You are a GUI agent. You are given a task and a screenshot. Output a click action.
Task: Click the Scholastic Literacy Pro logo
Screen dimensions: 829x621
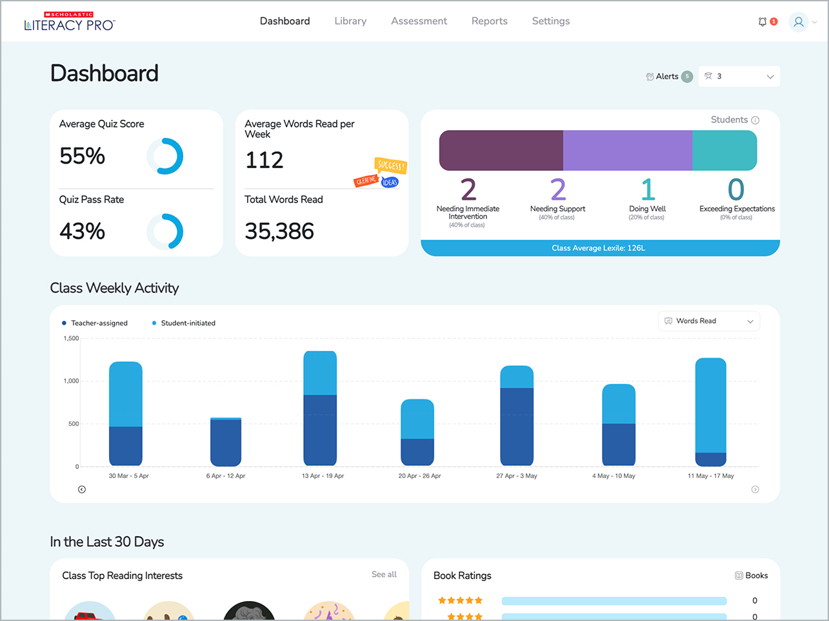click(x=70, y=22)
